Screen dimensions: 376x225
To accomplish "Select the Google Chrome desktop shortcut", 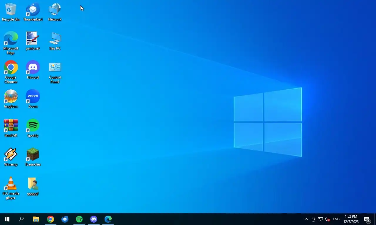I will point(11,72).
